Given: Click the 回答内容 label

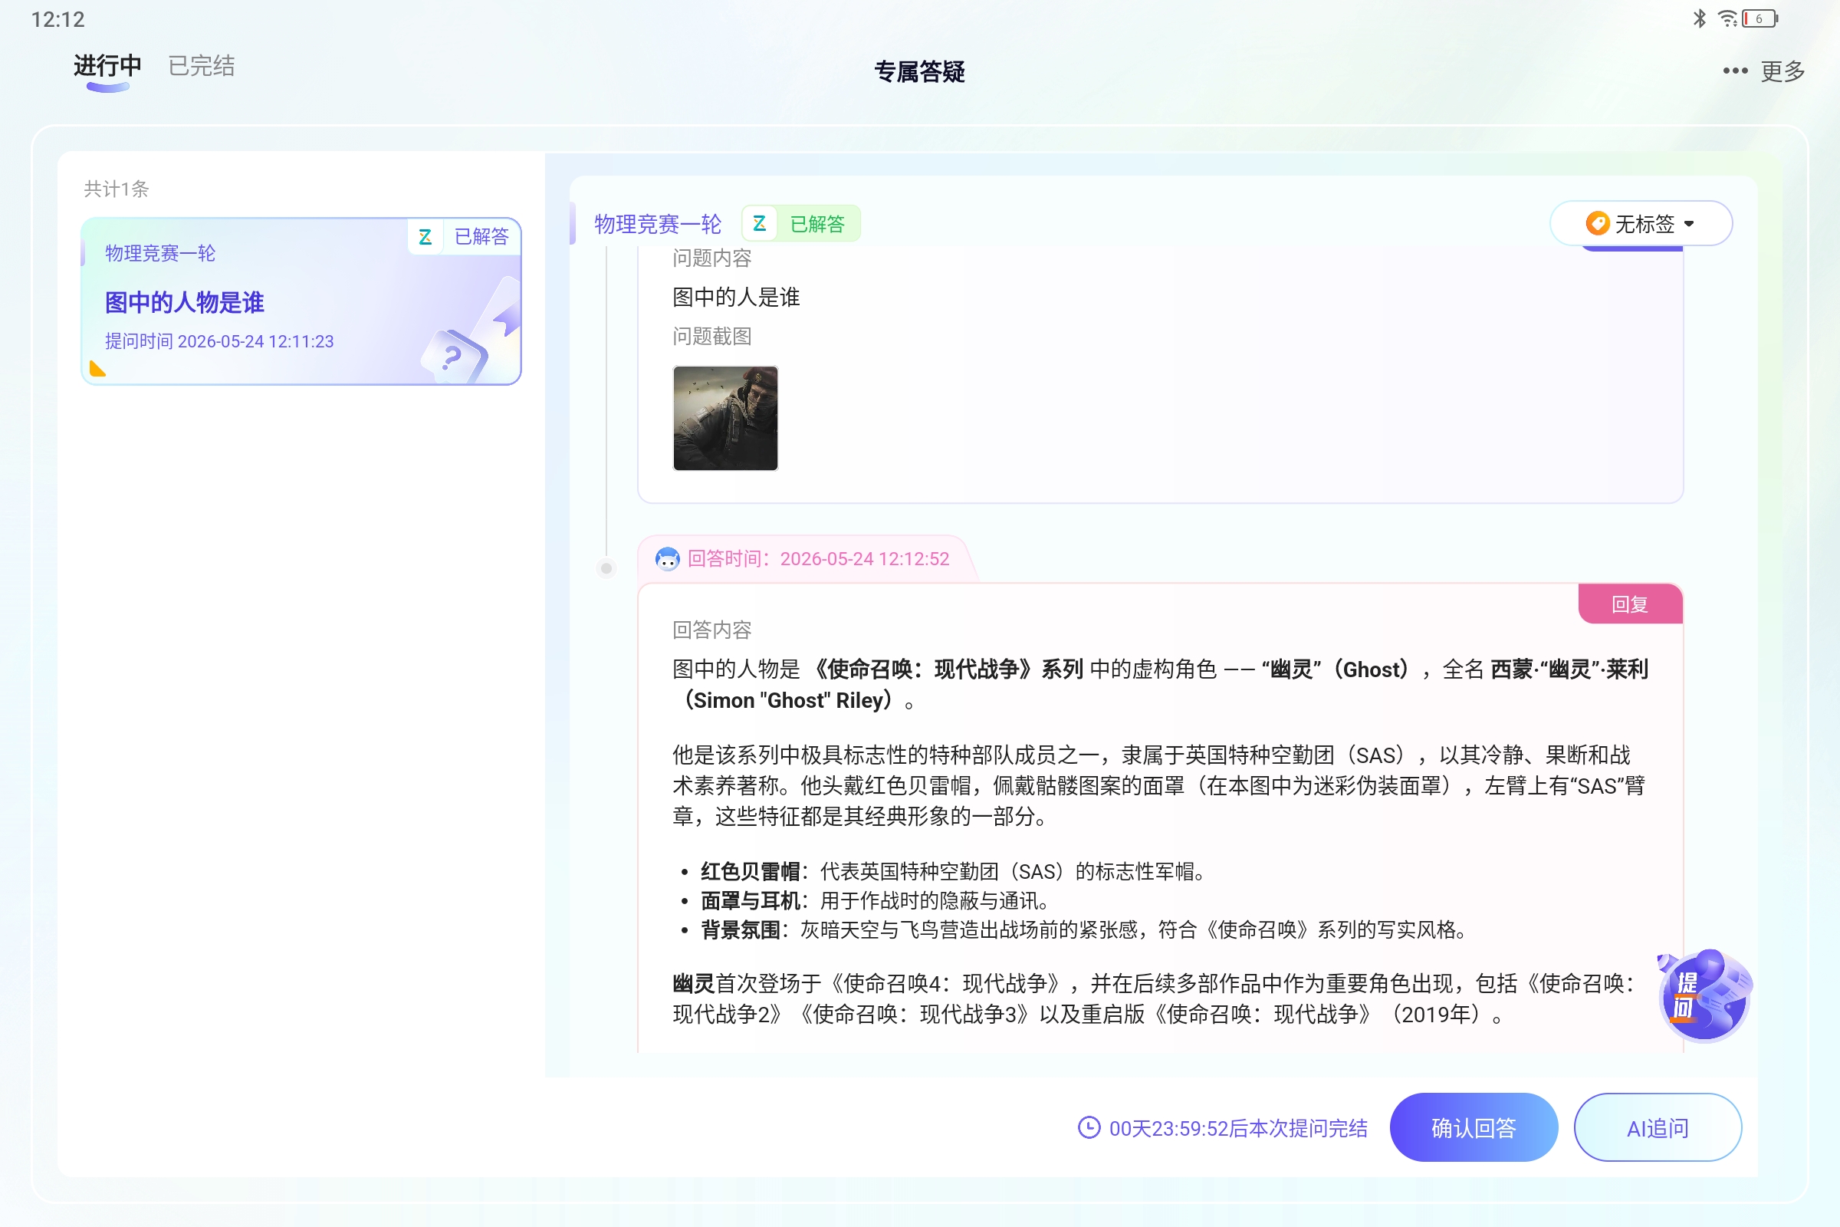Looking at the screenshot, I should pyautogui.click(x=712, y=630).
